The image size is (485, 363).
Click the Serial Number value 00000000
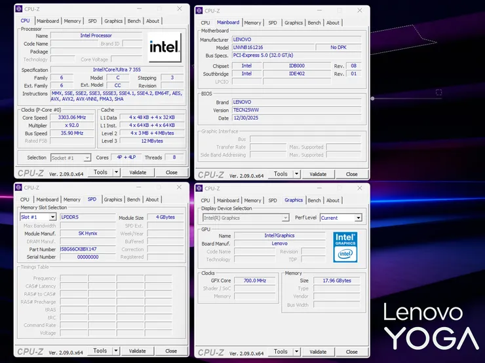[88, 257]
